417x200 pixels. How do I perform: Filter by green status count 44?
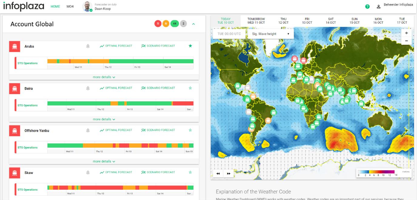175,24
